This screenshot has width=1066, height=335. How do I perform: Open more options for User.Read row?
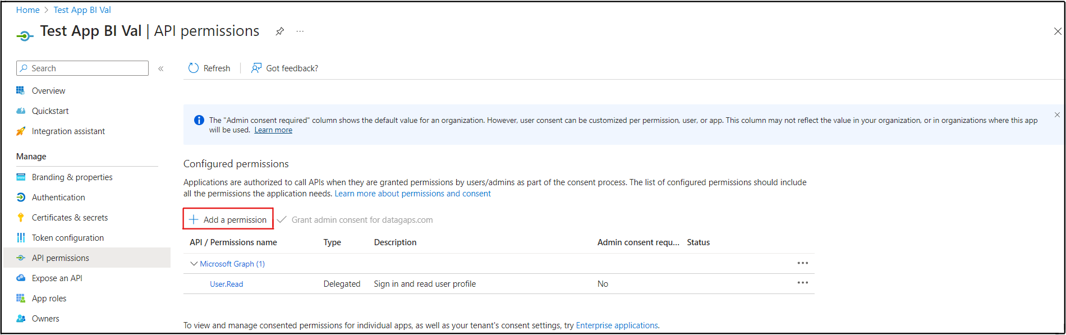point(803,283)
